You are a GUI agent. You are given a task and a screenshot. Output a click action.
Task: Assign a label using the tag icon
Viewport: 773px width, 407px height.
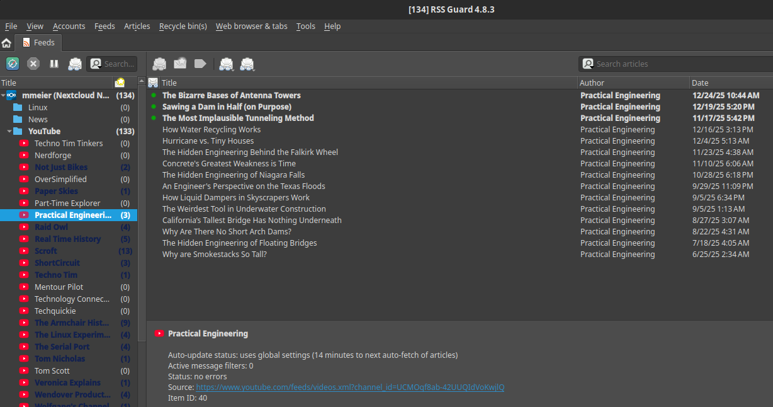pos(201,64)
